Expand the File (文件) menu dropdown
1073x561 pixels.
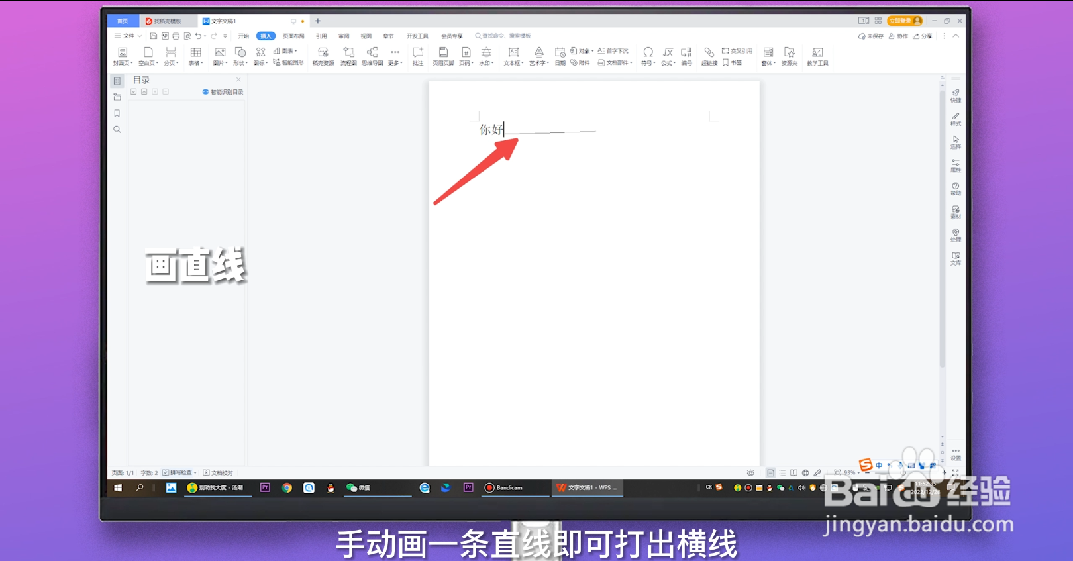[x=128, y=36]
